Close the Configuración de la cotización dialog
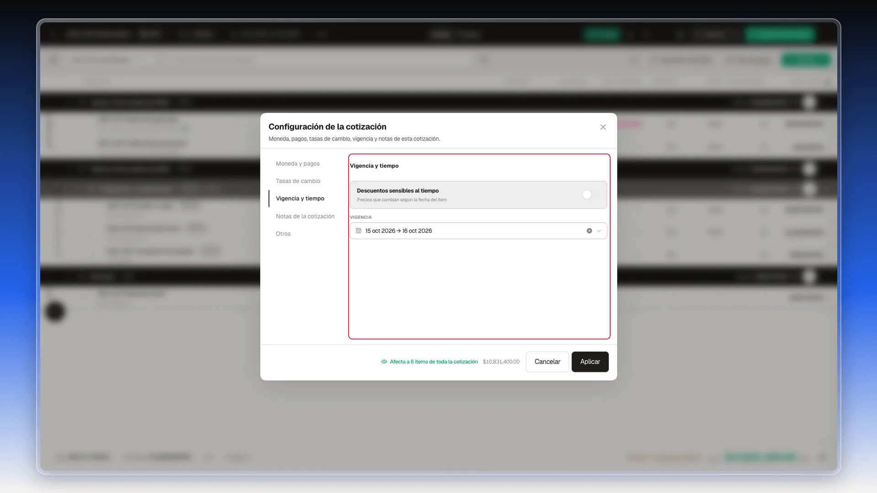The height and width of the screenshot is (493, 877). click(603, 127)
